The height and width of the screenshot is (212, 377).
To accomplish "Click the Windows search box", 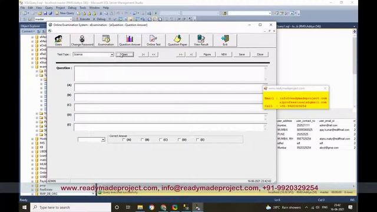I will click(x=71, y=207).
